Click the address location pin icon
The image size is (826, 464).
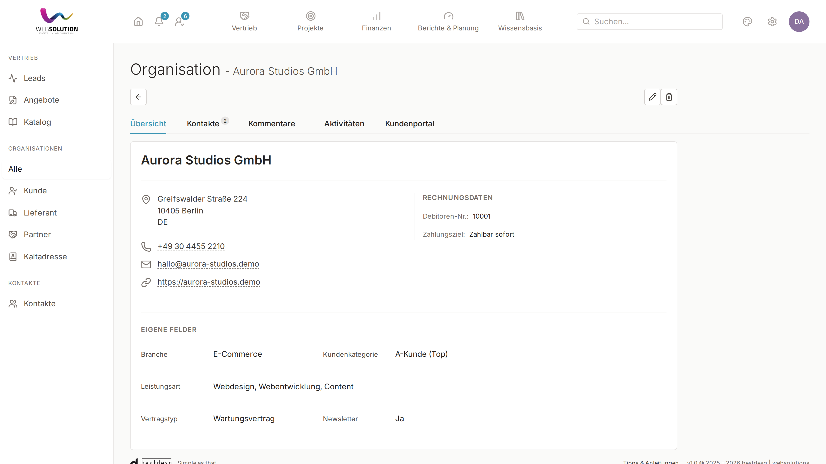146,200
